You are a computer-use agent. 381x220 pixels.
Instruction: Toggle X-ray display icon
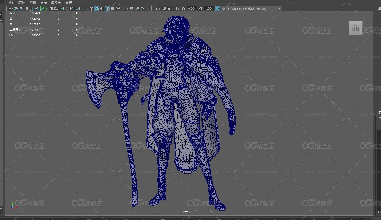pos(164,9)
